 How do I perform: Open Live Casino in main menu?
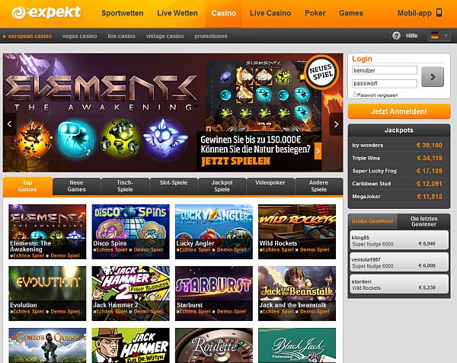270,13
